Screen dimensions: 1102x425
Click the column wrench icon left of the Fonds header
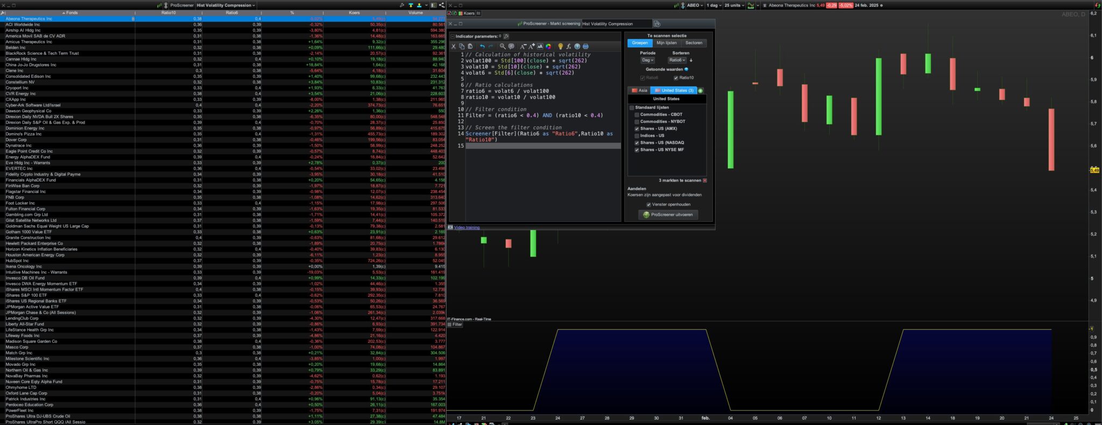[3, 13]
